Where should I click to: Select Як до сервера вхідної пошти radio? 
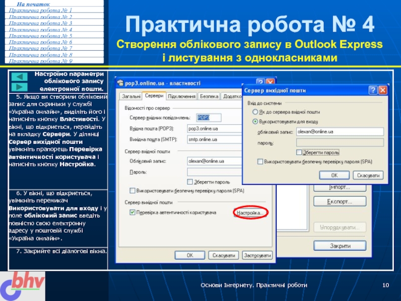[255, 112]
